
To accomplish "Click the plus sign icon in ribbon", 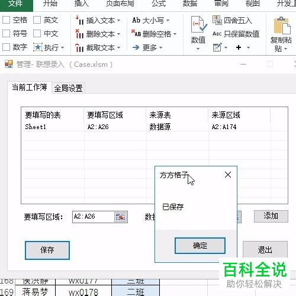I will (x=239, y=47).
